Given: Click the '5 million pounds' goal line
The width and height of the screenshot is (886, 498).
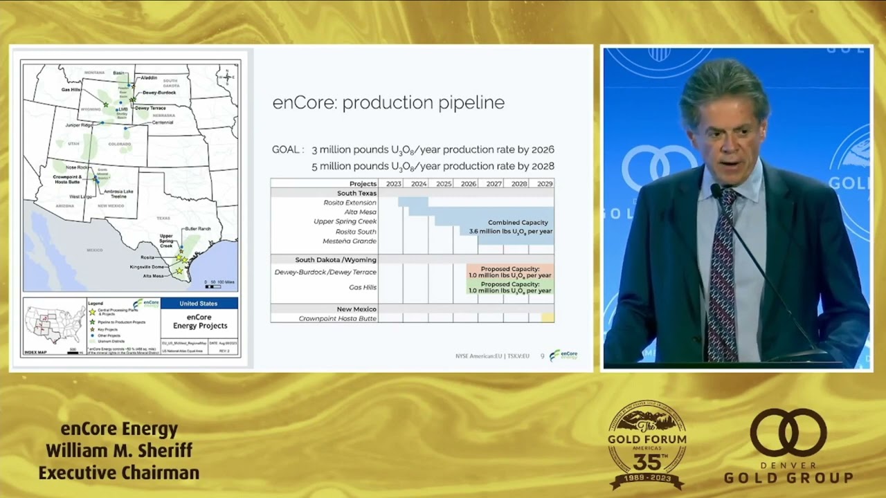Looking at the screenshot, I should pos(433,166).
